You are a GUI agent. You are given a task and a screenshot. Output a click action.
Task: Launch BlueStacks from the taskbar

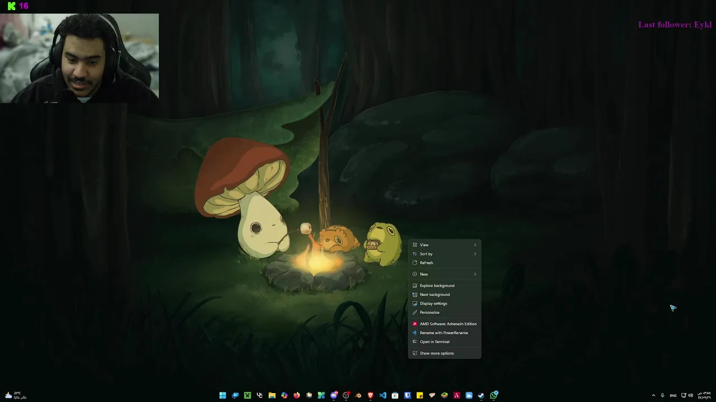coord(444,395)
